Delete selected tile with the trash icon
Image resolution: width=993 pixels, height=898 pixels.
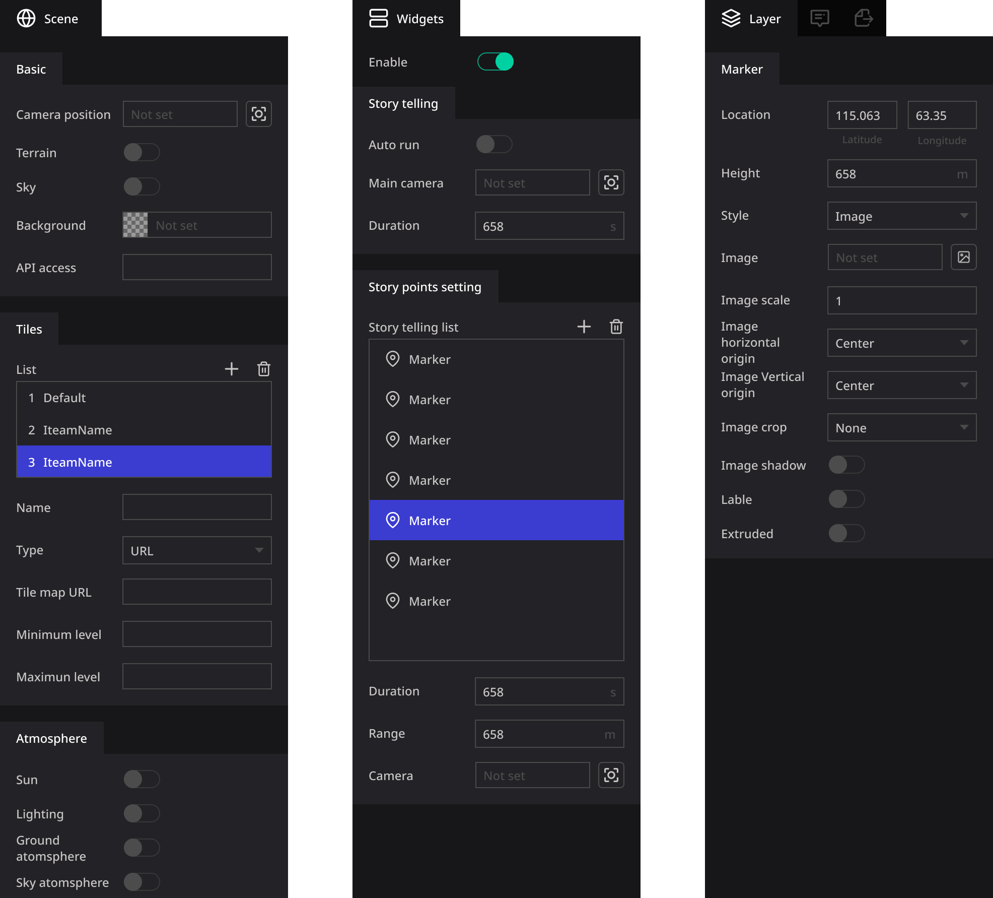point(264,369)
